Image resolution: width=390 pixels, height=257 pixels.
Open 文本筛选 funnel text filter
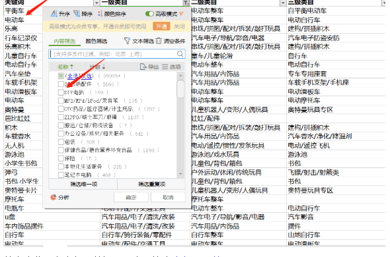(127, 41)
